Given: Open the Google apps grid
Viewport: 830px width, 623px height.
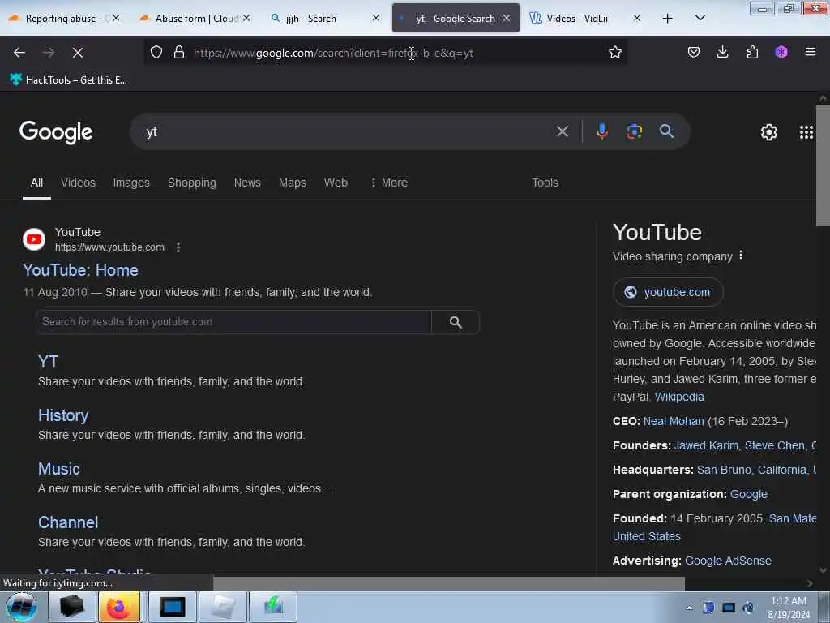Looking at the screenshot, I should point(806,132).
